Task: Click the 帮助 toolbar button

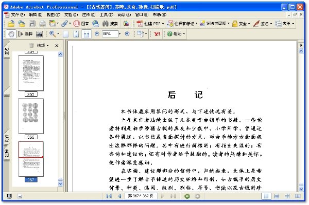Action: (x=176, y=34)
